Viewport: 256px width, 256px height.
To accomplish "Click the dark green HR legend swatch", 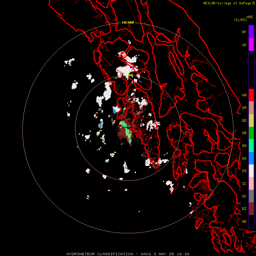I will pos(251,133).
